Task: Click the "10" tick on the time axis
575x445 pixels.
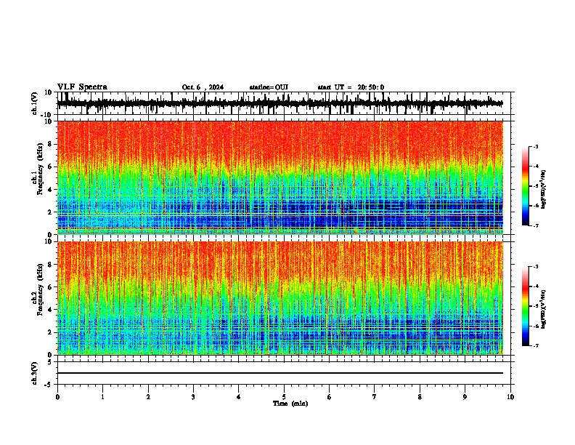Action: (510, 396)
